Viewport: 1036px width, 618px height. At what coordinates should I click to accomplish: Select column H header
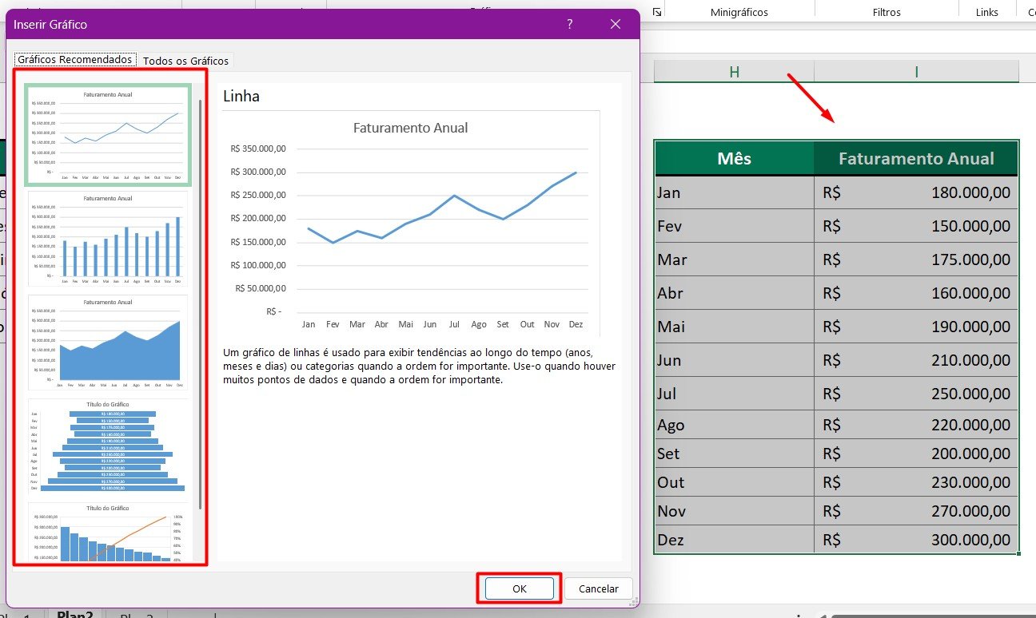pyautogui.click(x=734, y=72)
